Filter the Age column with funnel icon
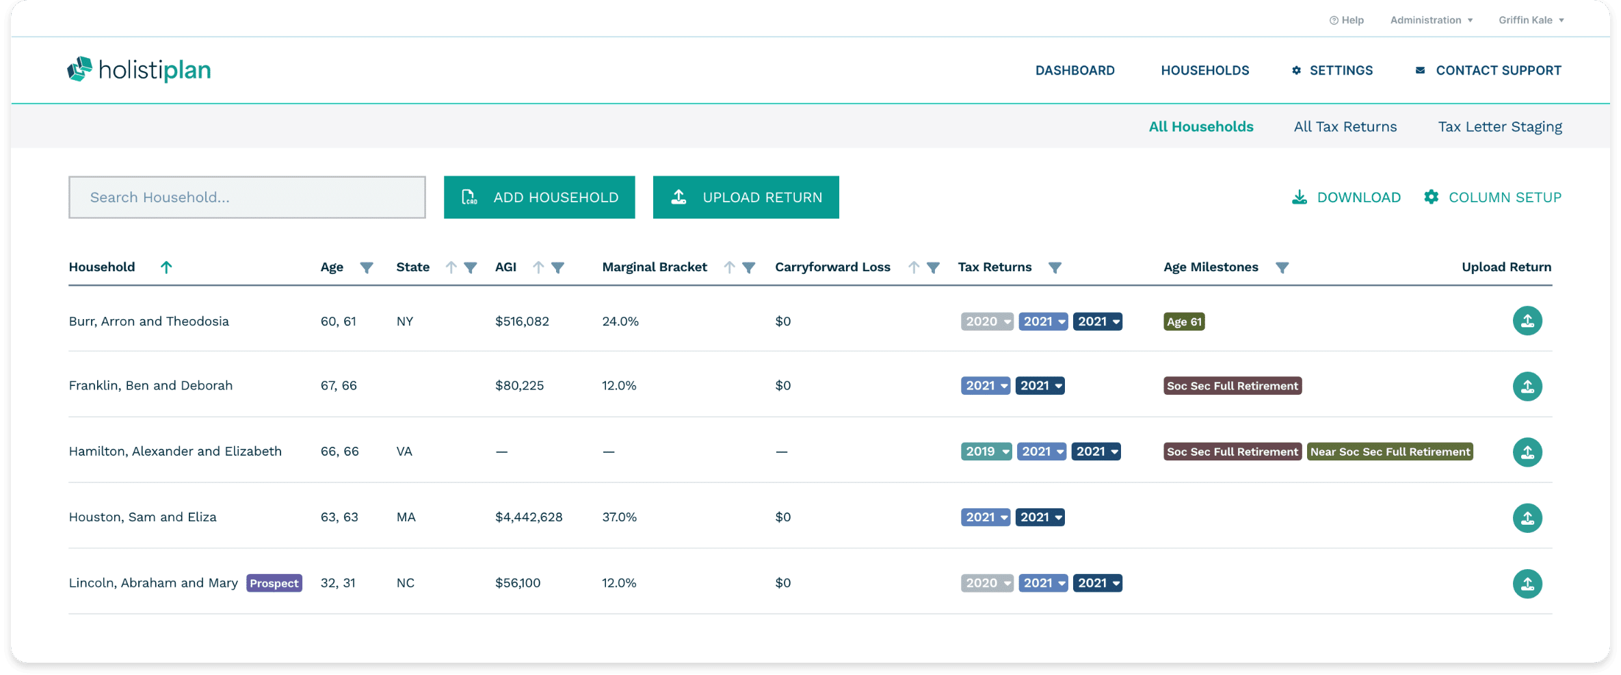The image size is (1621, 675). coord(367,268)
